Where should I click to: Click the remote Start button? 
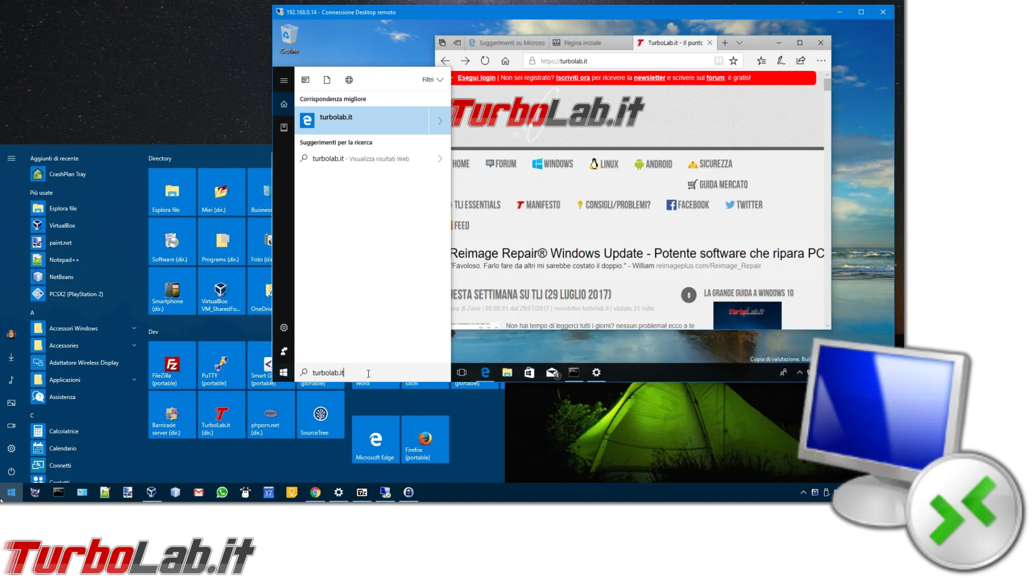pyautogui.click(x=284, y=373)
